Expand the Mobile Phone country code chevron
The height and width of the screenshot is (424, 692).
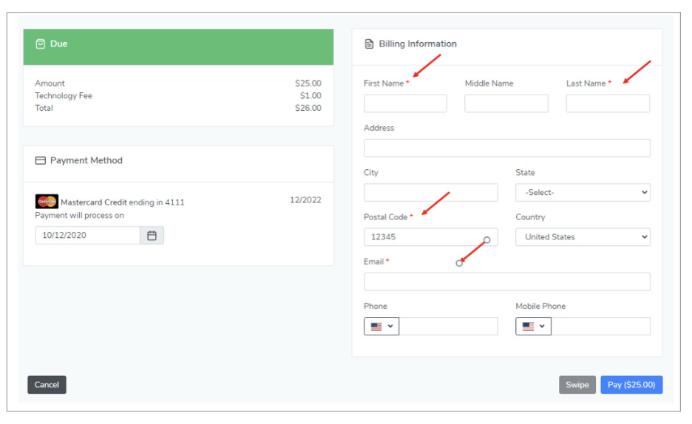point(543,326)
